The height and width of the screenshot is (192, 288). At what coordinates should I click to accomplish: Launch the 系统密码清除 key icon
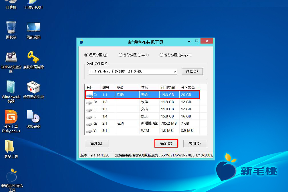(33, 60)
